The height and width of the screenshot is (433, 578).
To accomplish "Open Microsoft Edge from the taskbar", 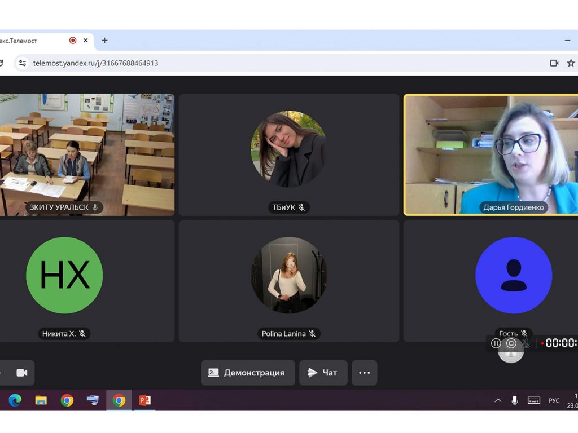I will (15, 400).
